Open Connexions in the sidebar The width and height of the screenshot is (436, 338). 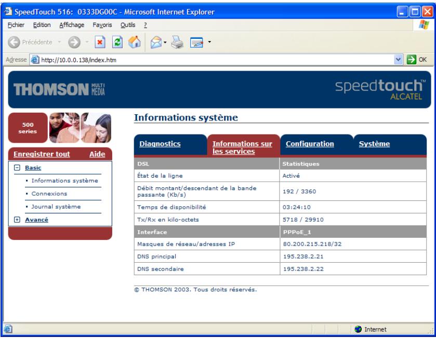49,194
